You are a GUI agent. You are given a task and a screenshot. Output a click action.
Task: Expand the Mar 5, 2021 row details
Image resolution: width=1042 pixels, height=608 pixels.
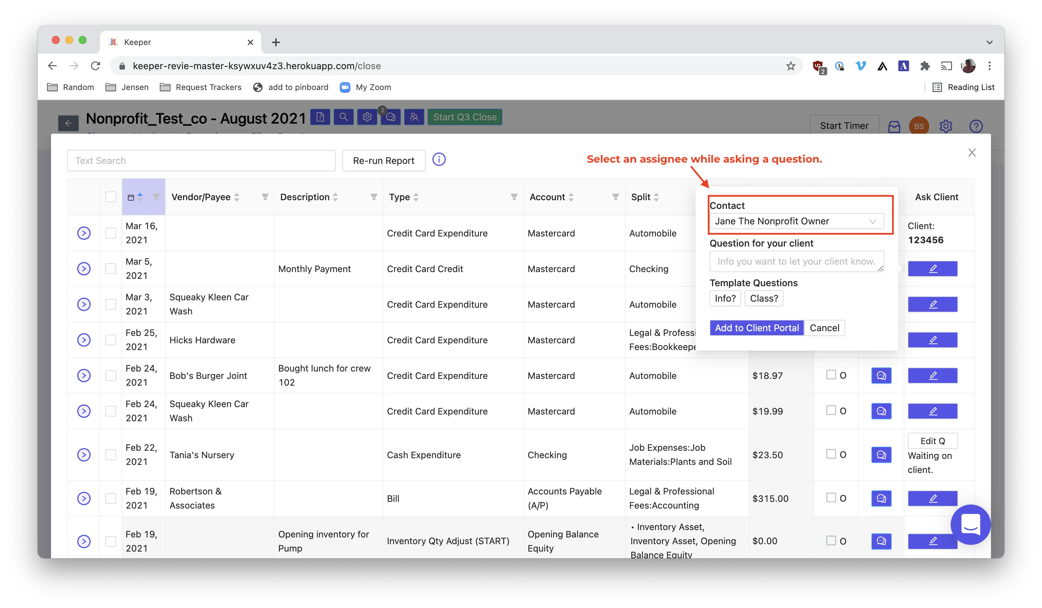coord(84,269)
